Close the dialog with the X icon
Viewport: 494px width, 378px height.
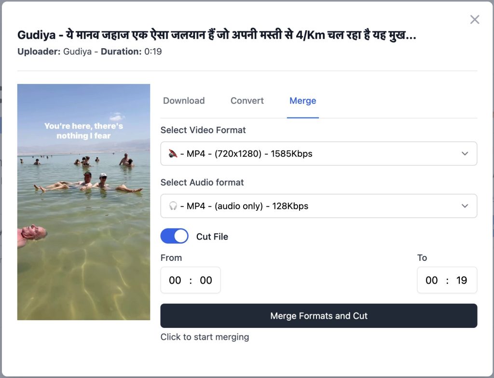(x=475, y=19)
